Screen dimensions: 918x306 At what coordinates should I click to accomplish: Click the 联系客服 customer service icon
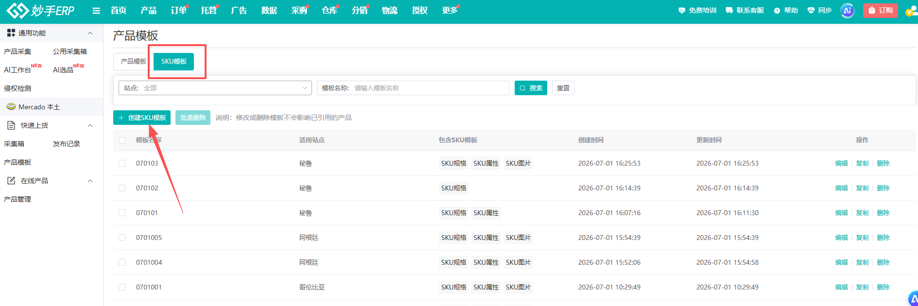click(729, 10)
